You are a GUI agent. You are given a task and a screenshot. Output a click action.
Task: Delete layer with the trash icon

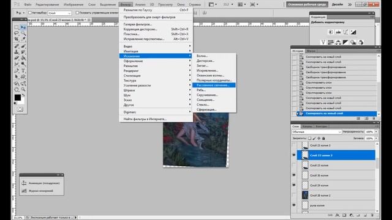point(372,215)
